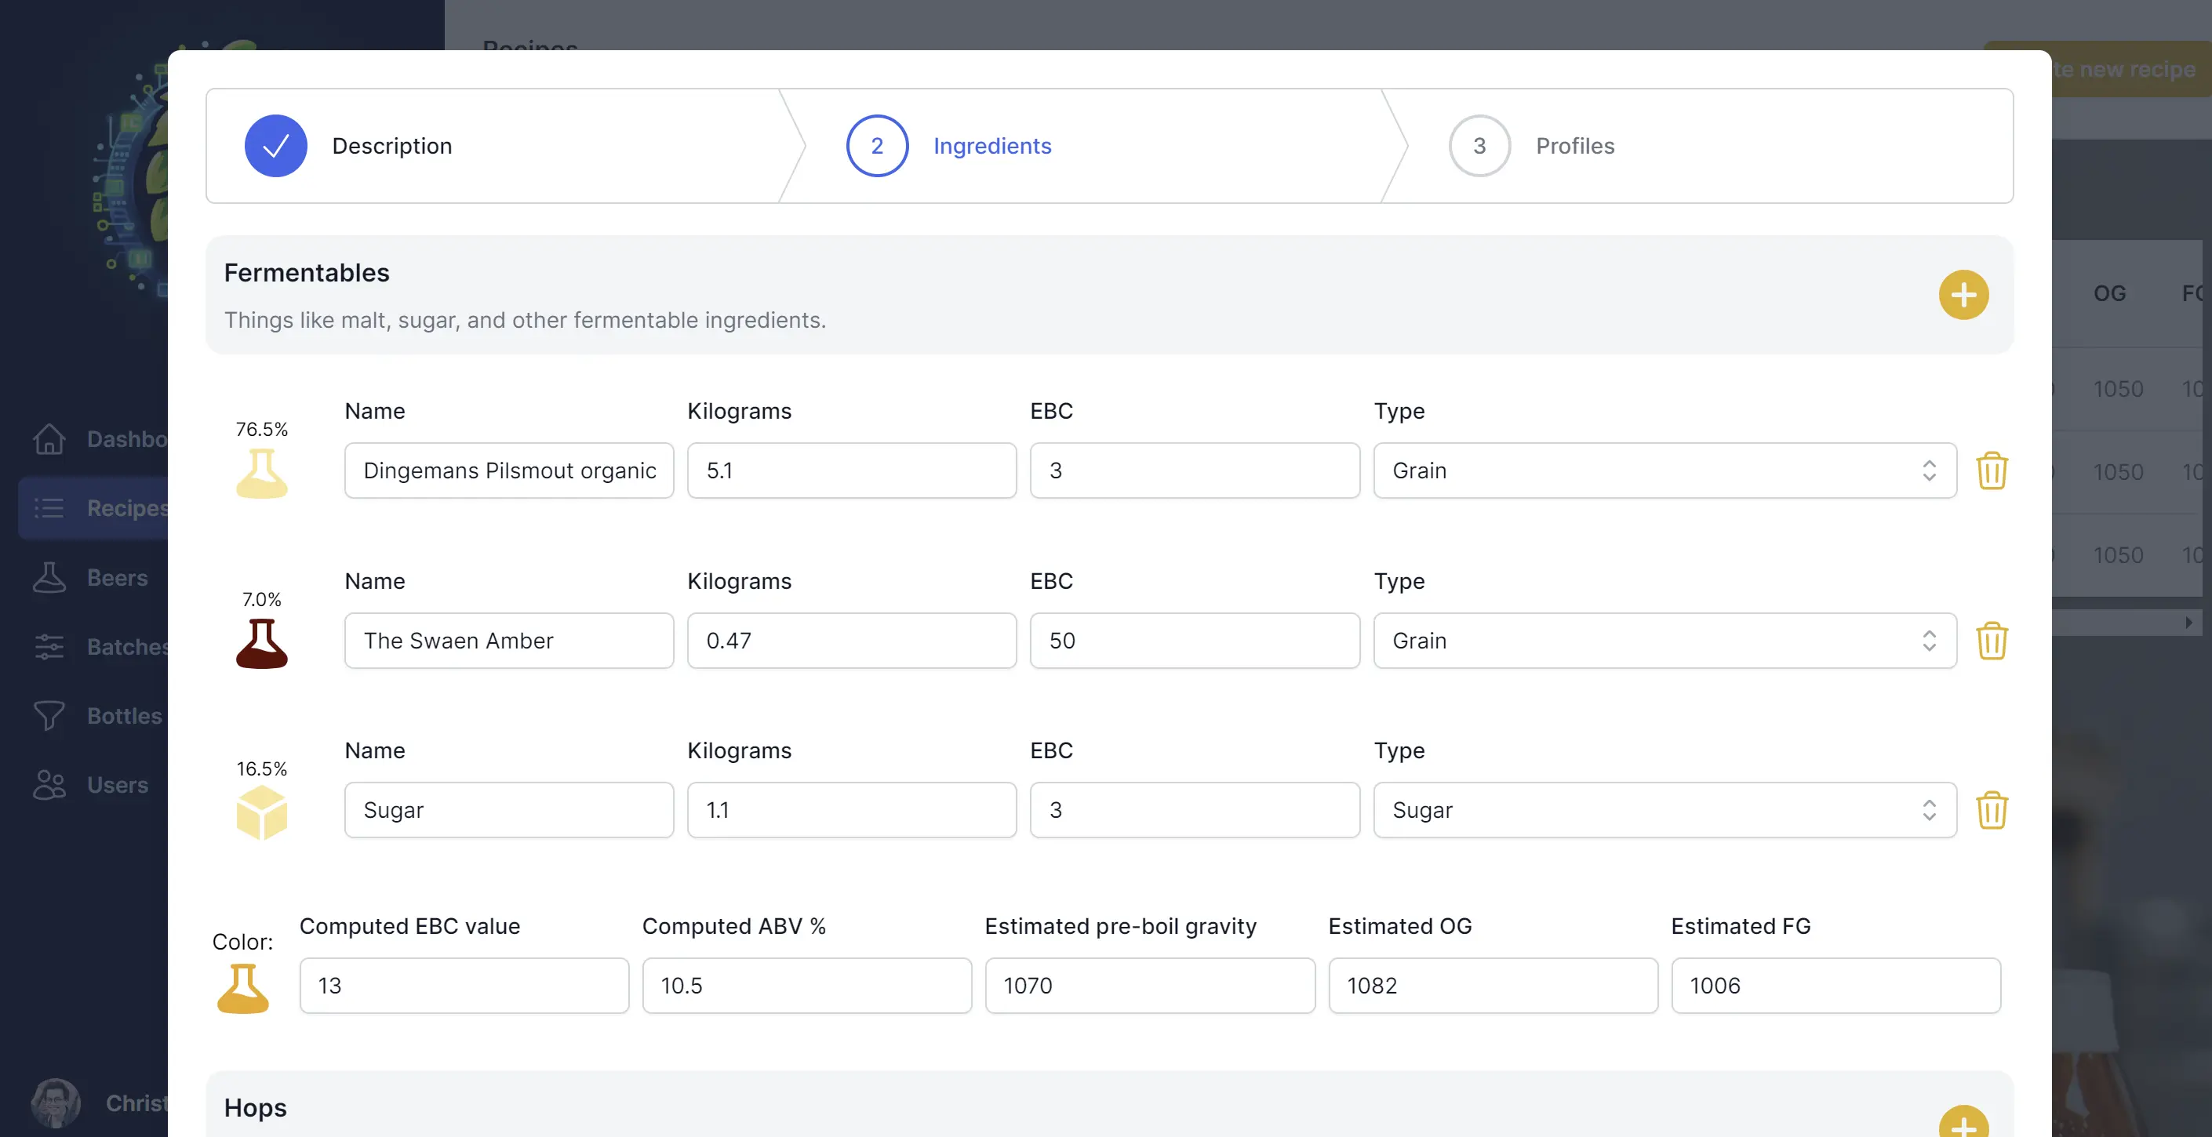Viewport: 2212px width, 1137px height.
Task: Click the sugar cube icon
Action: point(262,812)
